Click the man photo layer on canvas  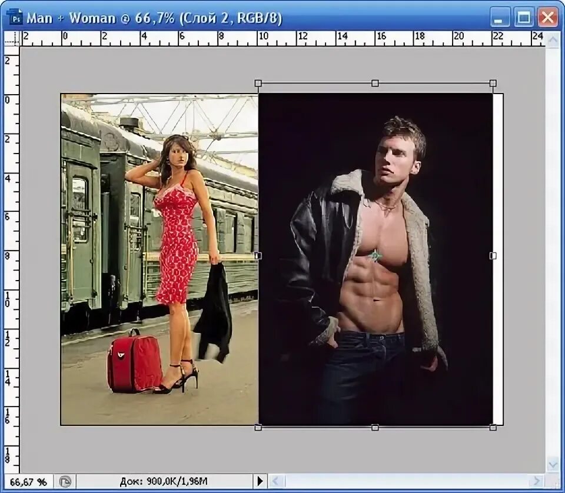[375, 259]
